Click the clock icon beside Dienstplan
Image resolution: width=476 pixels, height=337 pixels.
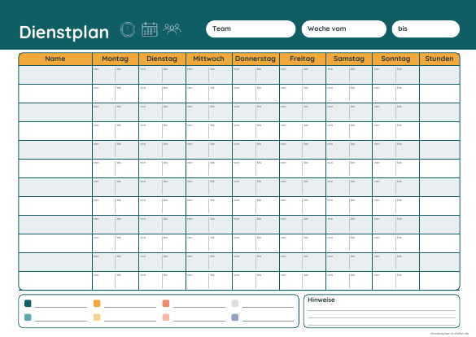[128, 30]
